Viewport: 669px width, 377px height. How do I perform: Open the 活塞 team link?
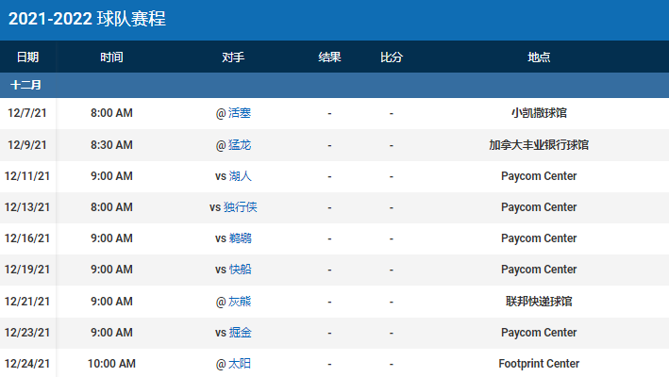240,113
